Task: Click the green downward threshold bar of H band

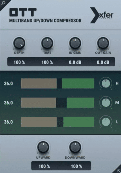Action: [78, 84]
